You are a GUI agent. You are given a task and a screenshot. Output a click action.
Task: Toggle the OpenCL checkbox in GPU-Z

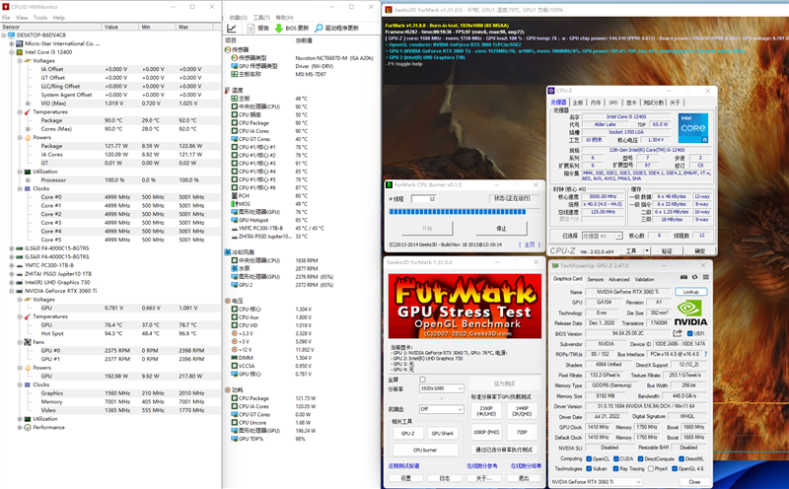click(589, 458)
